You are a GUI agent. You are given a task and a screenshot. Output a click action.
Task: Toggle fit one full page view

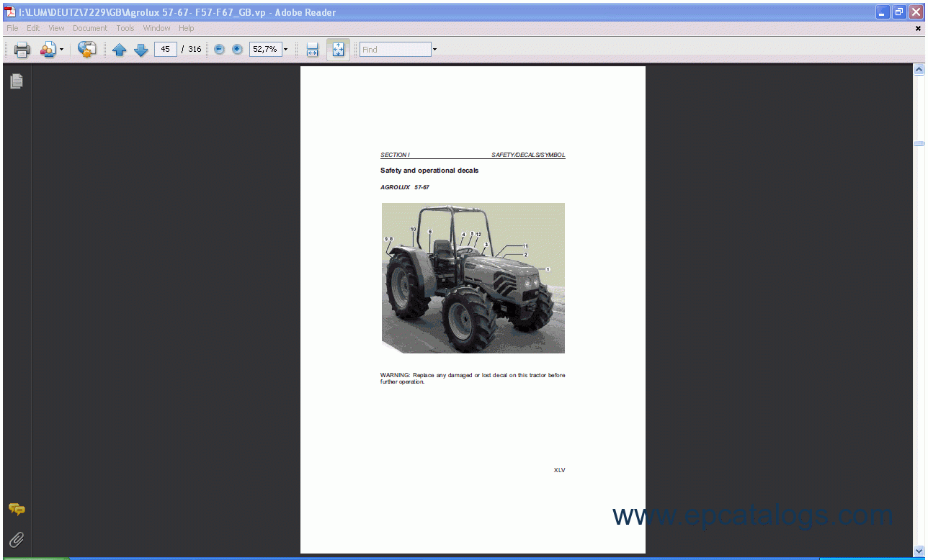pos(339,50)
